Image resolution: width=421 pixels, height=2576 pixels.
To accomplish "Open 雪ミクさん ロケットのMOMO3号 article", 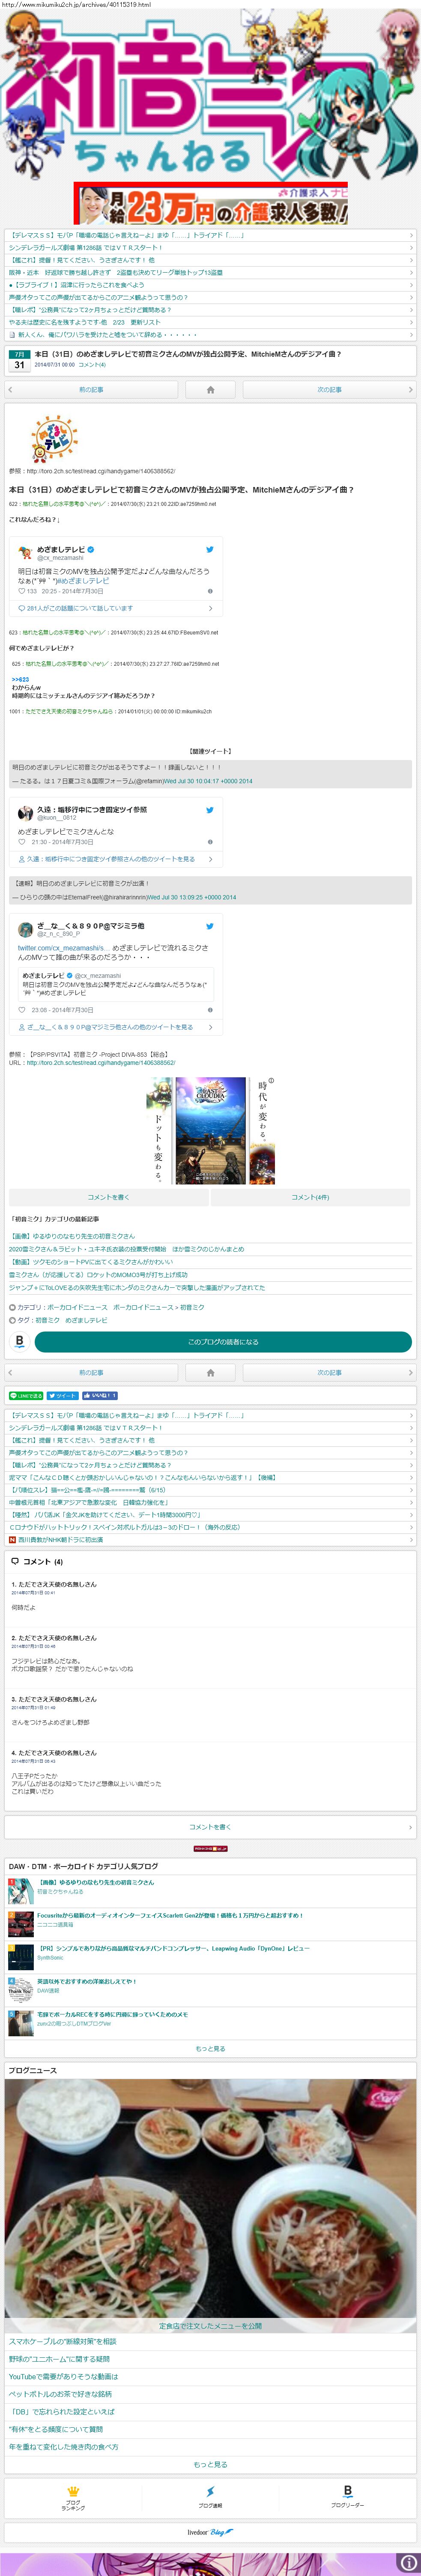I will 98,1275.
